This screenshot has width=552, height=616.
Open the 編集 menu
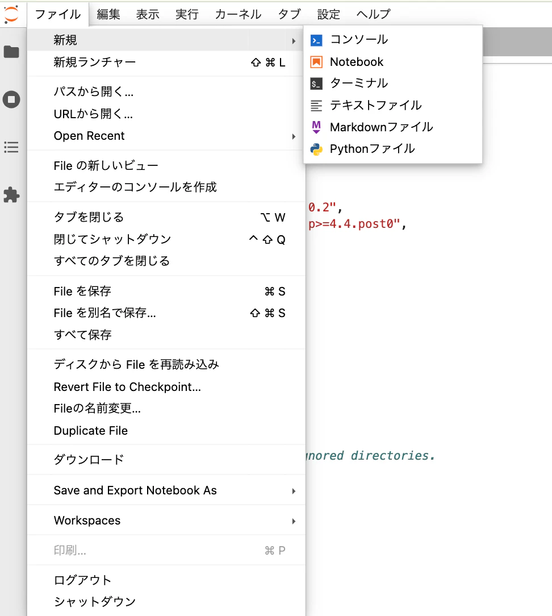click(108, 15)
